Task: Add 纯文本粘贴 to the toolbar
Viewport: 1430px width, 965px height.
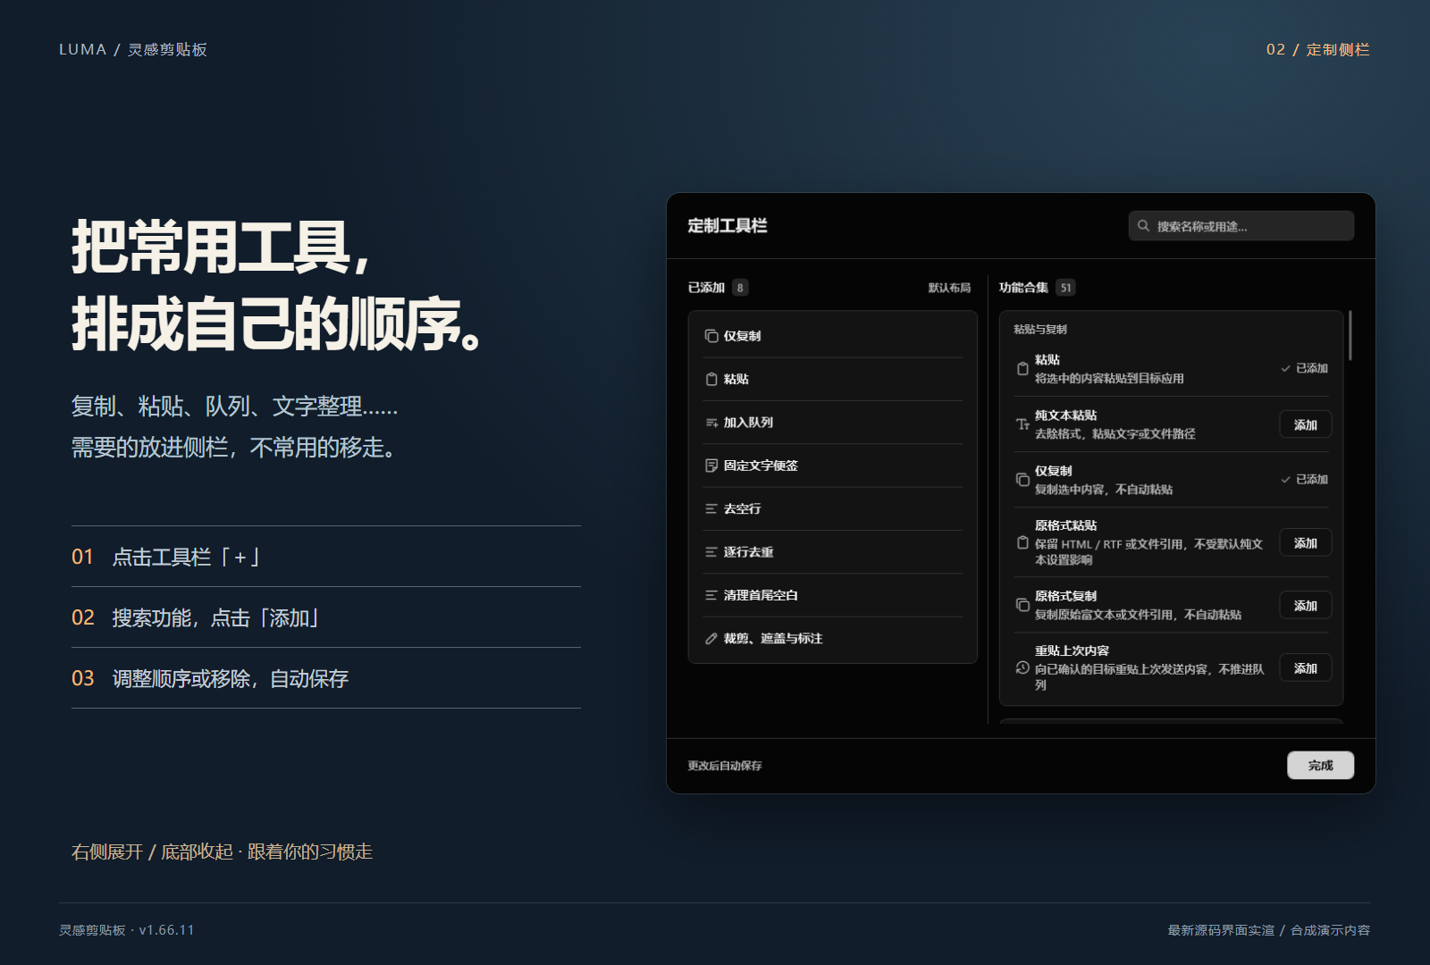Action: click(x=1306, y=424)
